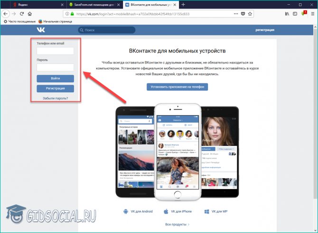The image size is (318, 233).
Task: Click the scrollbar down arrow
Action: 315,230
